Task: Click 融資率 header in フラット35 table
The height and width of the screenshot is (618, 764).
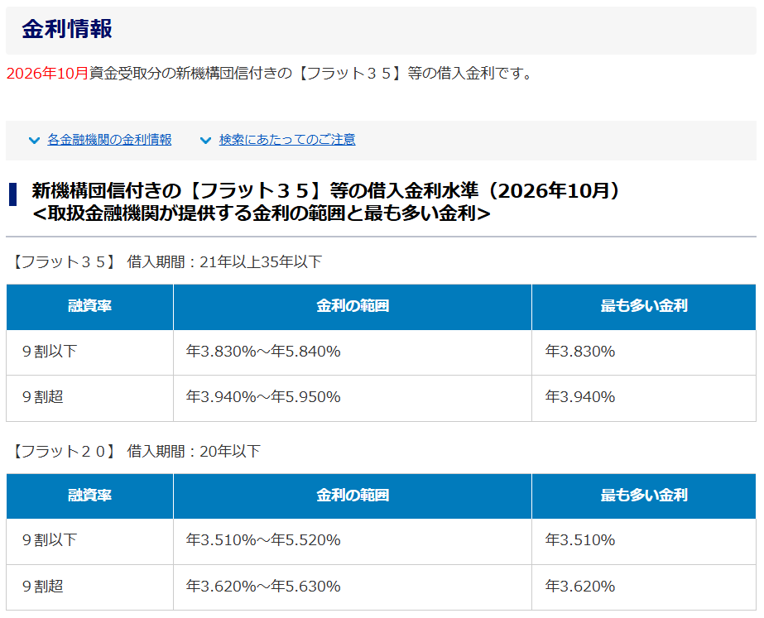Action: [89, 307]
